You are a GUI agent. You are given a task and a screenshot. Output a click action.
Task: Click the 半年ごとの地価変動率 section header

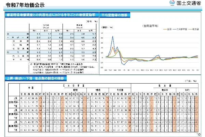coord(51,15)
